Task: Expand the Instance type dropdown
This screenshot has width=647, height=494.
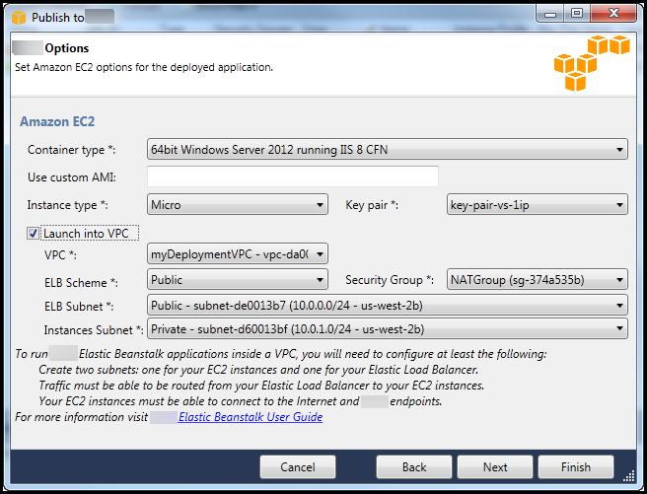Action: tap(237, 205)
